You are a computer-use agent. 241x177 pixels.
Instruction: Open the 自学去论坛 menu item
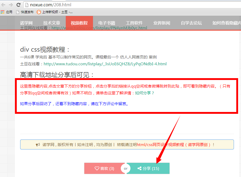click(191, 23)
